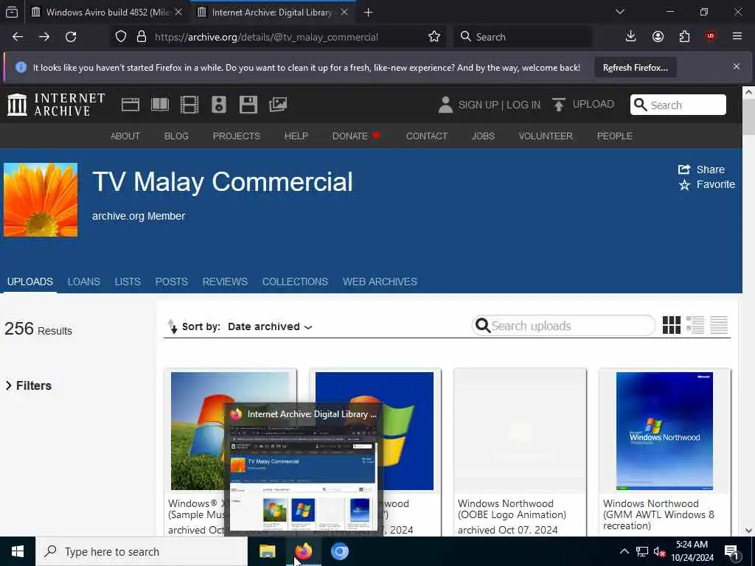Viewport: 755px width, 566px height.
Task: Reload the page in Firefox
Action: coord(71,37)
